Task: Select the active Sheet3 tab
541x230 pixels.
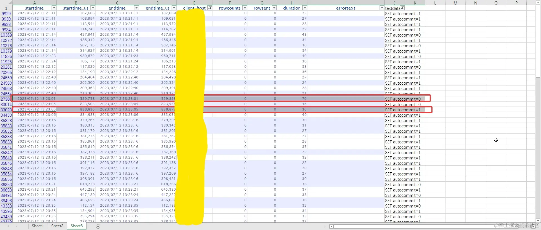Action: (77, 226)
